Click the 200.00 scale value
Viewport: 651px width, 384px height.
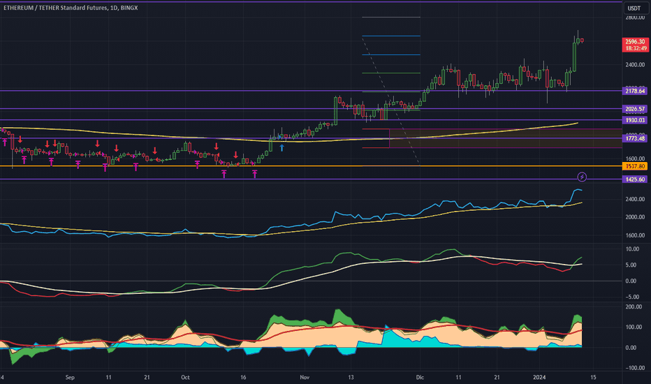coord(634,307)
